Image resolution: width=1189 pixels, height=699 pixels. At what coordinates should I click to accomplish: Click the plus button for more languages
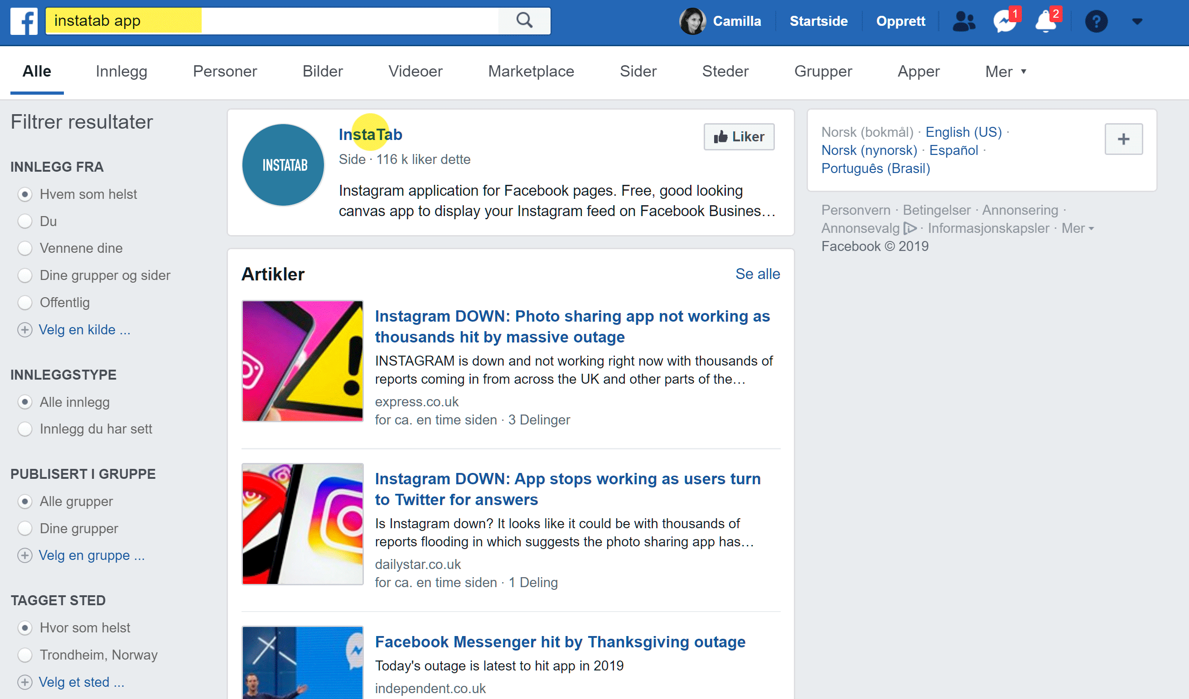pos(1123,139)
